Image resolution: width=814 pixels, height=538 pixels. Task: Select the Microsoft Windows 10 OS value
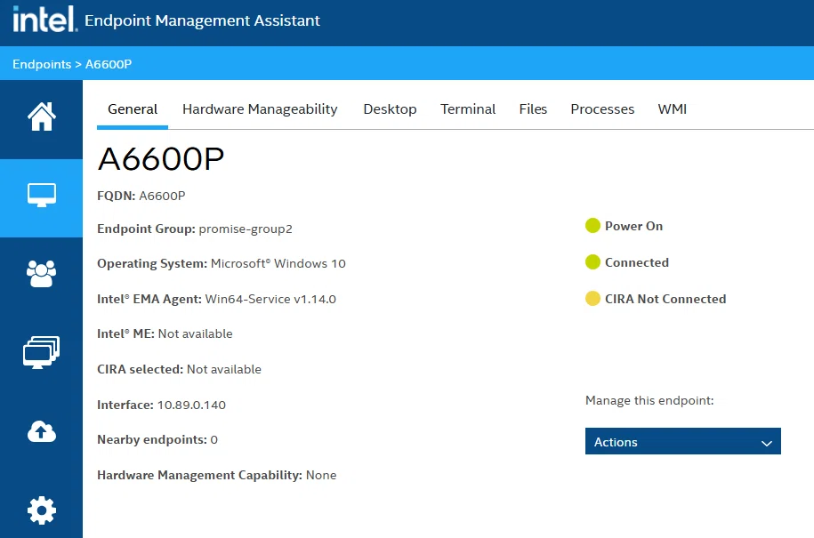tap(278, 263)
